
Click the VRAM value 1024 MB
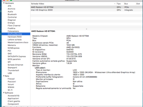pos(70,45)
